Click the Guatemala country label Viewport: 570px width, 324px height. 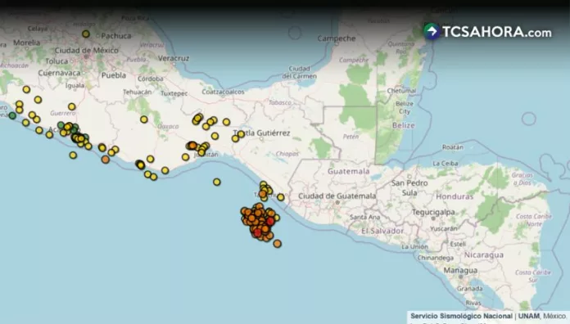tap(349, 171)
